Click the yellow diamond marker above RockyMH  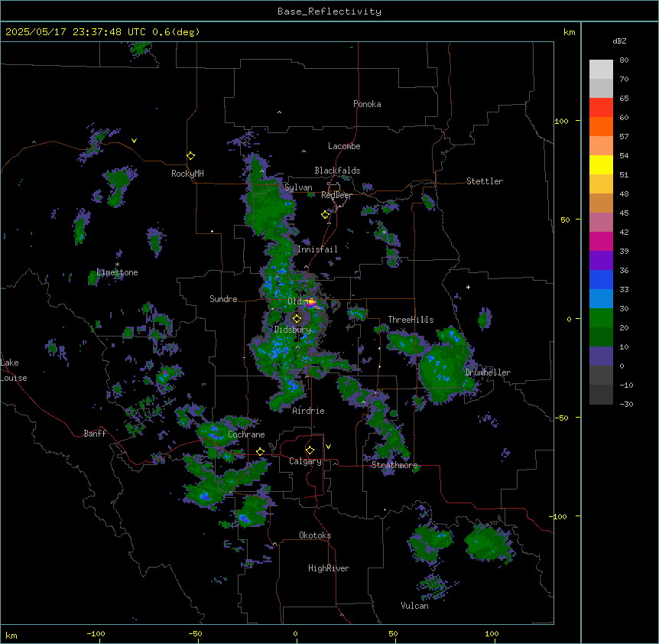click(191, 156)
